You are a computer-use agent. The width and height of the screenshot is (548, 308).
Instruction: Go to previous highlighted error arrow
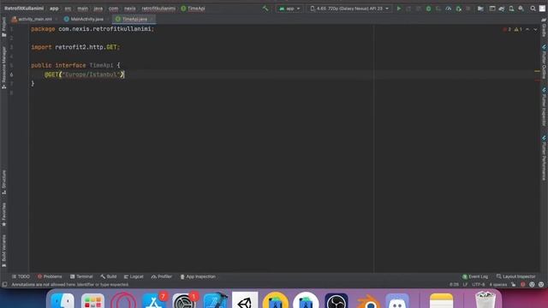[x=527, y=29]
